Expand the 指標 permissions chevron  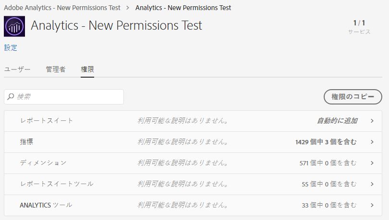click(372, 142)
